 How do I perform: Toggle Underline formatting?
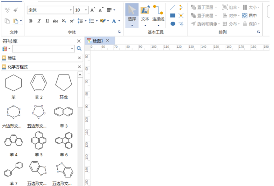point(47,21)
